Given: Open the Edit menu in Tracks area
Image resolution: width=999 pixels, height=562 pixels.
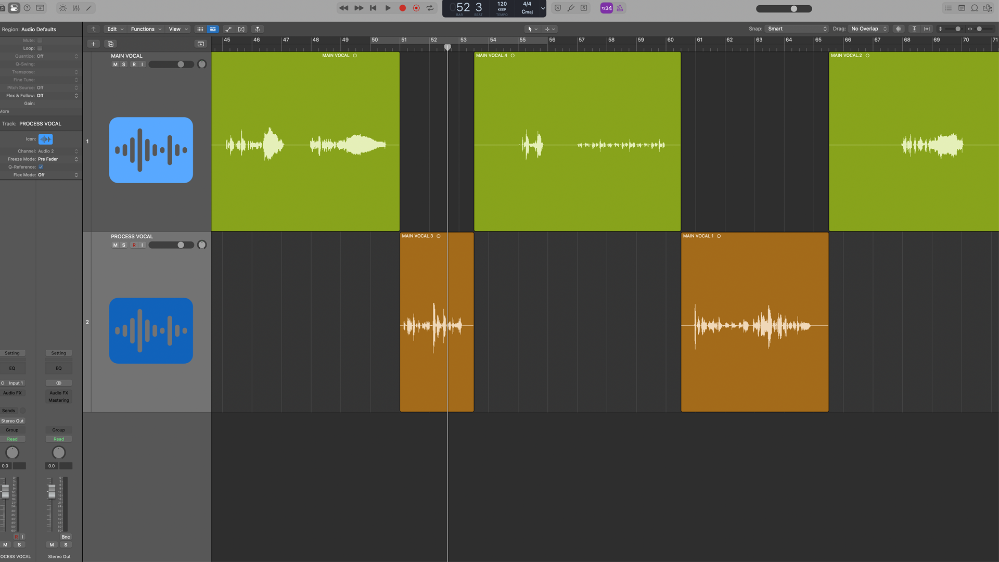Looking at the screenshot, I should (116, 29).
